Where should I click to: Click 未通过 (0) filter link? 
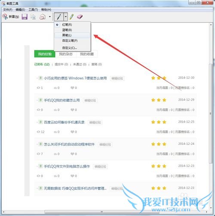click(x=80, y=64)
